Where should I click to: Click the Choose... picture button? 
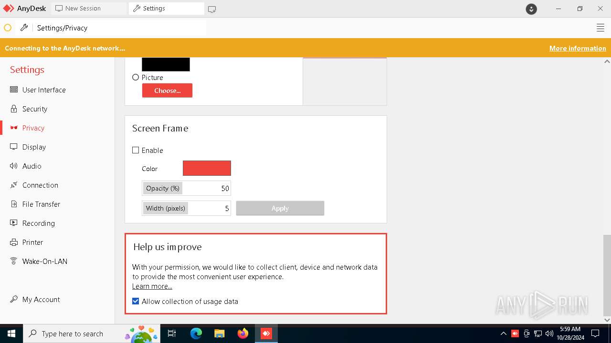pyautogui.click(x=167, y=91)
